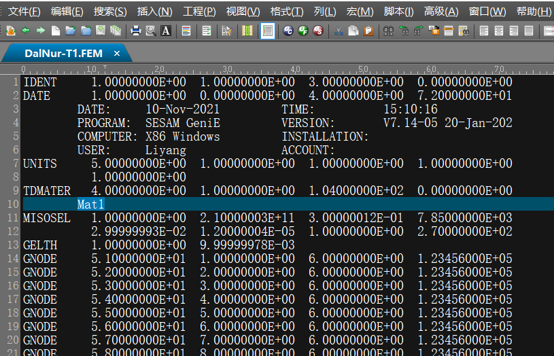Open the 列(L) menu

click(325, 12)
